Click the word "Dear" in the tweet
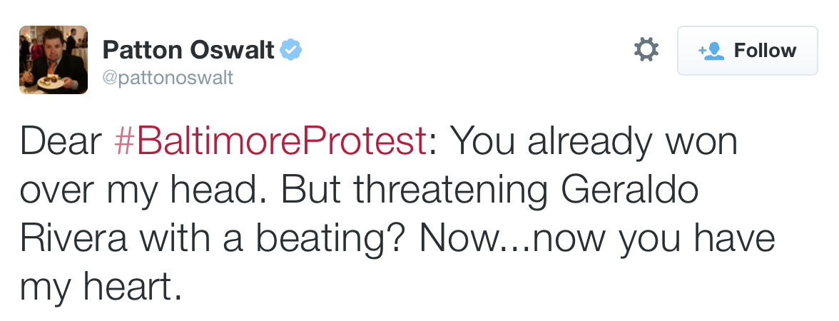 [x=61, y=141]
